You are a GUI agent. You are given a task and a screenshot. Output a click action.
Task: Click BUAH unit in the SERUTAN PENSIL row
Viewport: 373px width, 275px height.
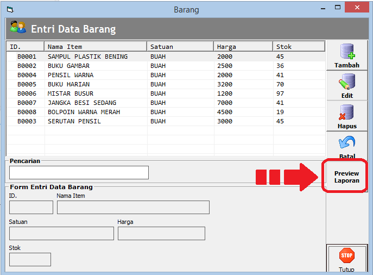(158, 121)
